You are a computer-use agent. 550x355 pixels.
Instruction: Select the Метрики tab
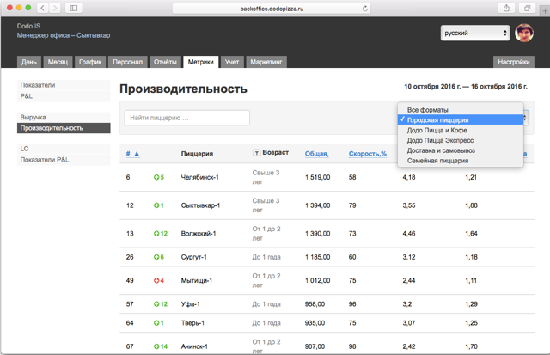click(200, 62)
